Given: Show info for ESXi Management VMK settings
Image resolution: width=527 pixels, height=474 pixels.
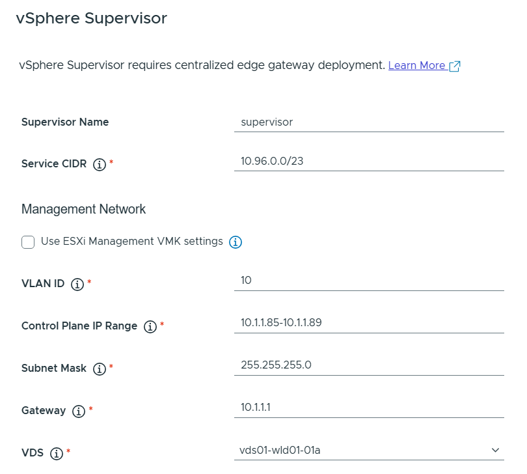Looking at the screenshot, I should [x=236, y=242].
